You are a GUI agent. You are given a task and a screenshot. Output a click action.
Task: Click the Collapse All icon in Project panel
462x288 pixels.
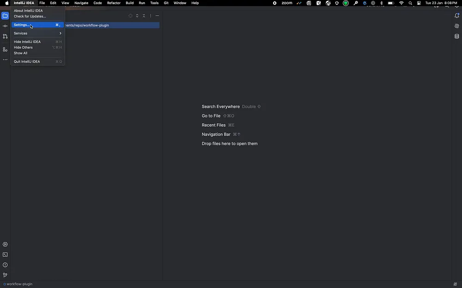click(x=144, y=16)
